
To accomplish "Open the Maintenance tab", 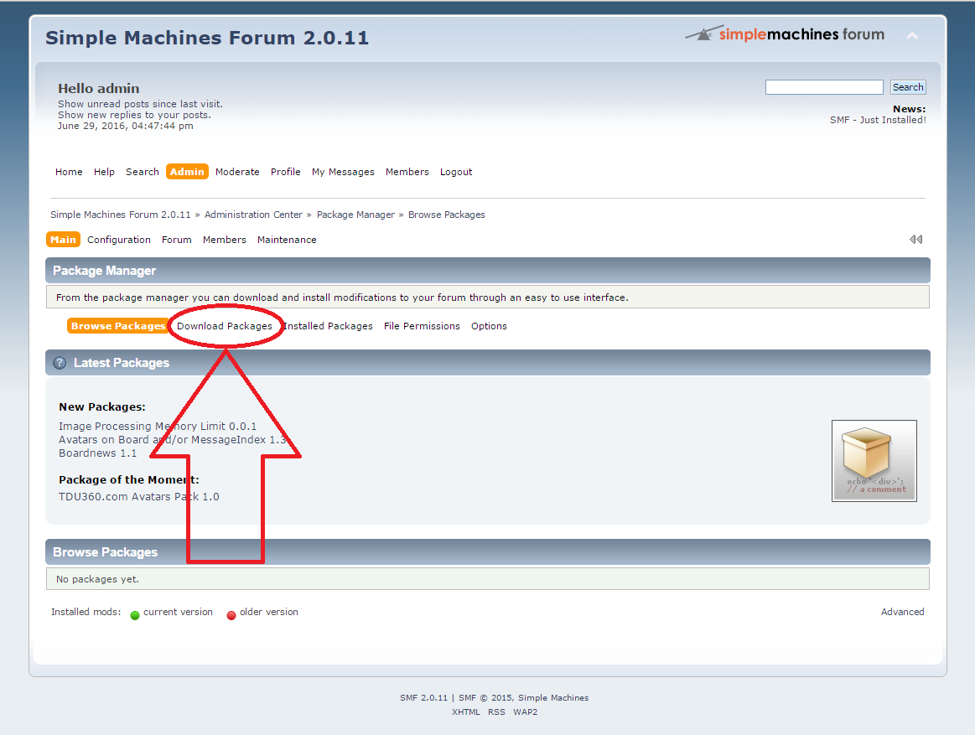I will pos(287,239).
